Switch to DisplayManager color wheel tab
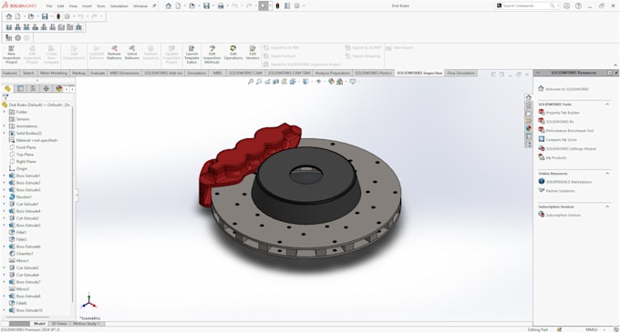This screenshot has width=620, height=333. 59,89
